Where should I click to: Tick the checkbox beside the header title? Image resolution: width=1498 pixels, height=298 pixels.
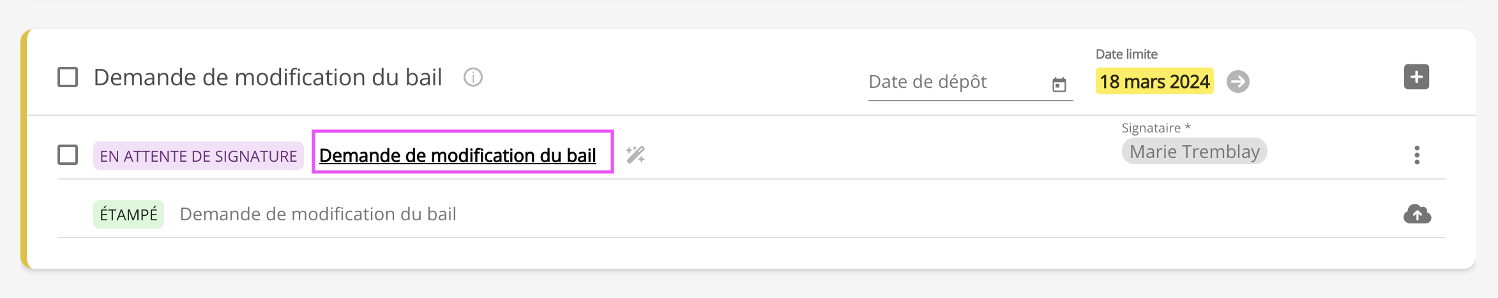tap(68, 78)
